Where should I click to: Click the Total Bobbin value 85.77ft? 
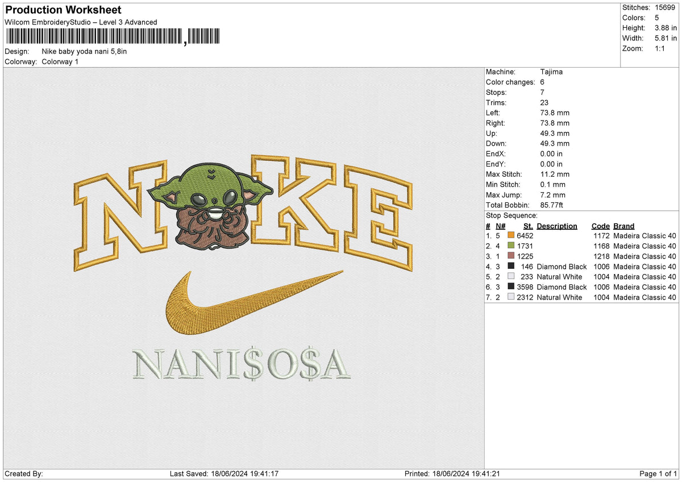pyautogui.click(x=552, y=205)
